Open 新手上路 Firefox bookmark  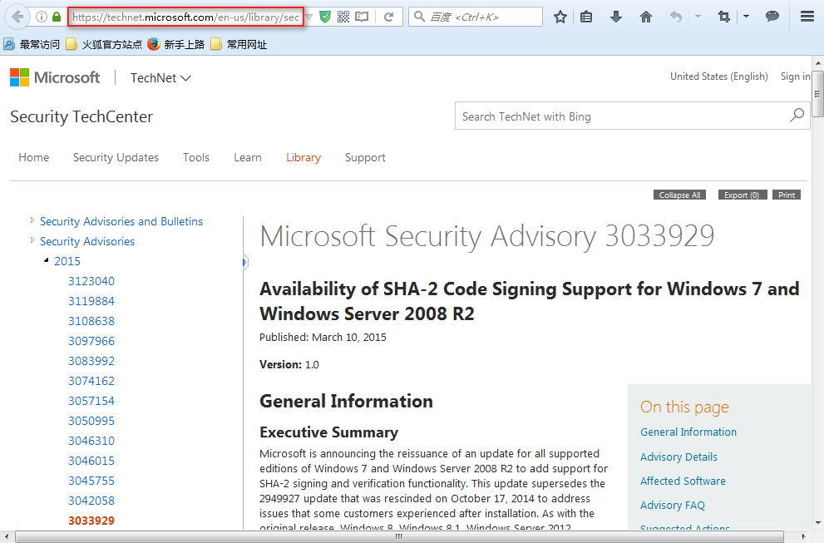176,45
